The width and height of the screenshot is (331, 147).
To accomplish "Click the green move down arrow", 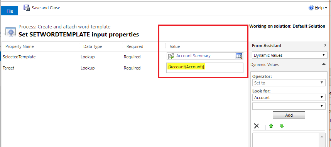I will coord(282,126).
